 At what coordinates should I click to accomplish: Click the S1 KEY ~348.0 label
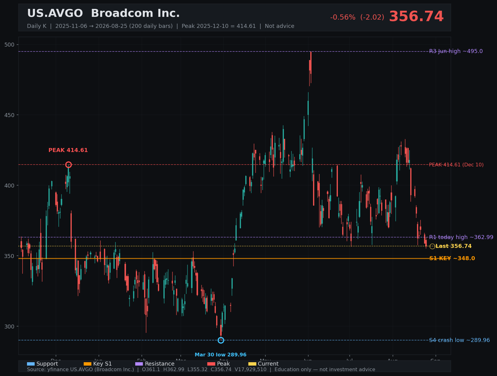(x=452, y=259)
